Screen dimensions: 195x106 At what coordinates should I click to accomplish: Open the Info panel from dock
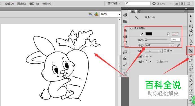pyautogui.click(x=125, y=37)
